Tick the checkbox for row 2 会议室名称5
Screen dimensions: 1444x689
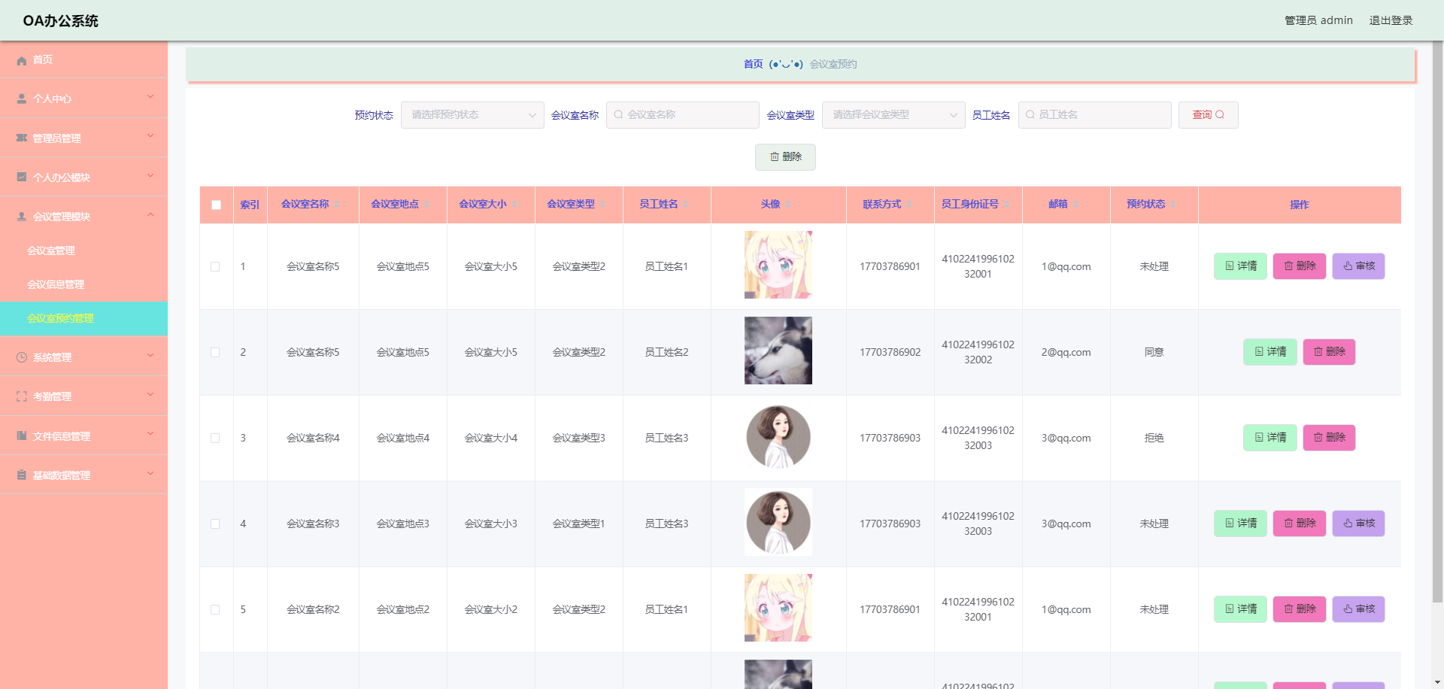point(216,351)
